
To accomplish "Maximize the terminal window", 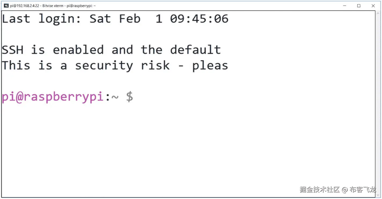I will (359, 6).
